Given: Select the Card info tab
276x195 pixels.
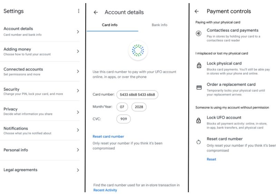Looking at the screenshot, I should pyautogui.click(x=110, y=25).
